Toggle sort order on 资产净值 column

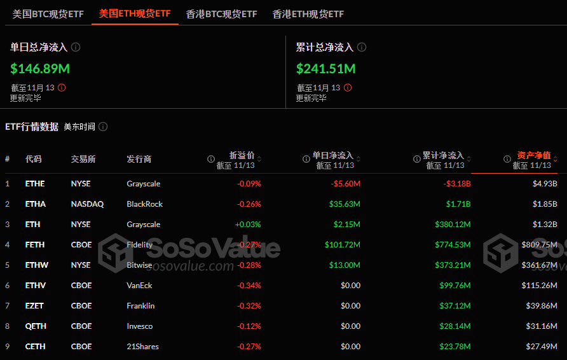coord(556,159)
